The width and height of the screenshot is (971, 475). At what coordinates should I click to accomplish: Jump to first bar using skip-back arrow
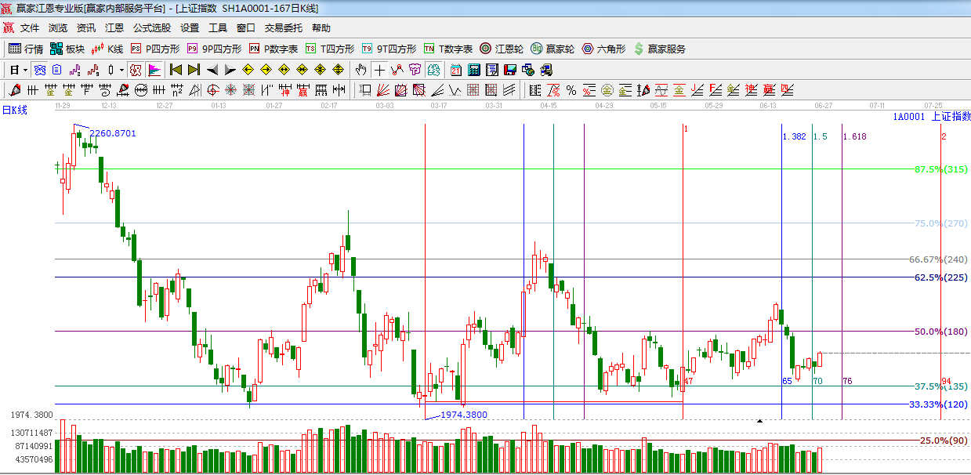pyautogui.click(x=176, y=70)
